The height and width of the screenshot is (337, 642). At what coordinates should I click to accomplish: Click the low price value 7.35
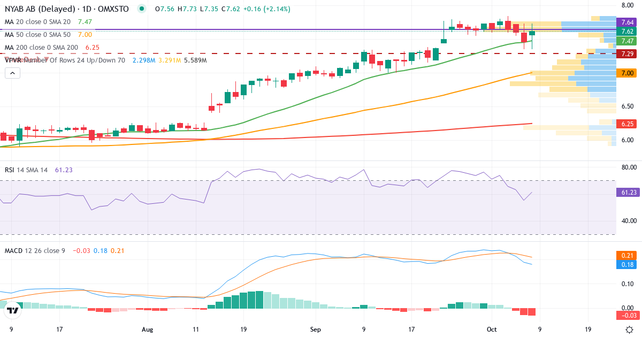tap(212, 9)
